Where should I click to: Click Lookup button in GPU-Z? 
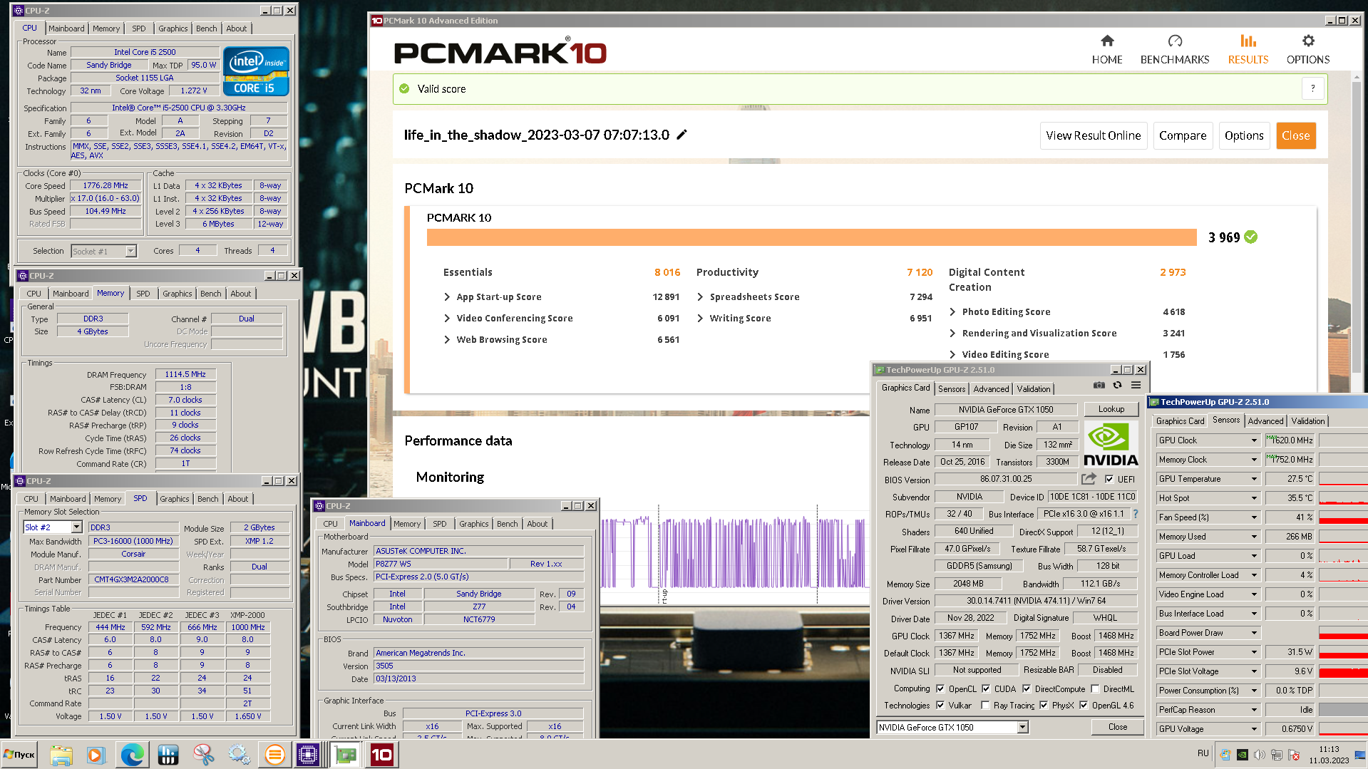pyautogui.click(x=1111, y=409)
